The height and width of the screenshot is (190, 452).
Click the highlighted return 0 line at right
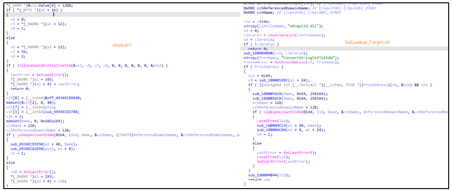point(255,48)
